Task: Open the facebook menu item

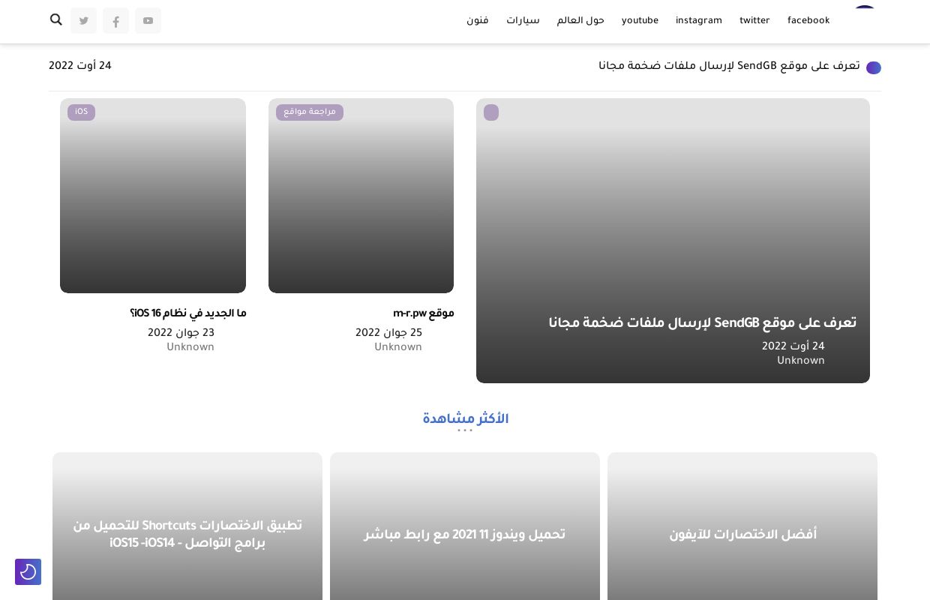Action: pos(808,21)
